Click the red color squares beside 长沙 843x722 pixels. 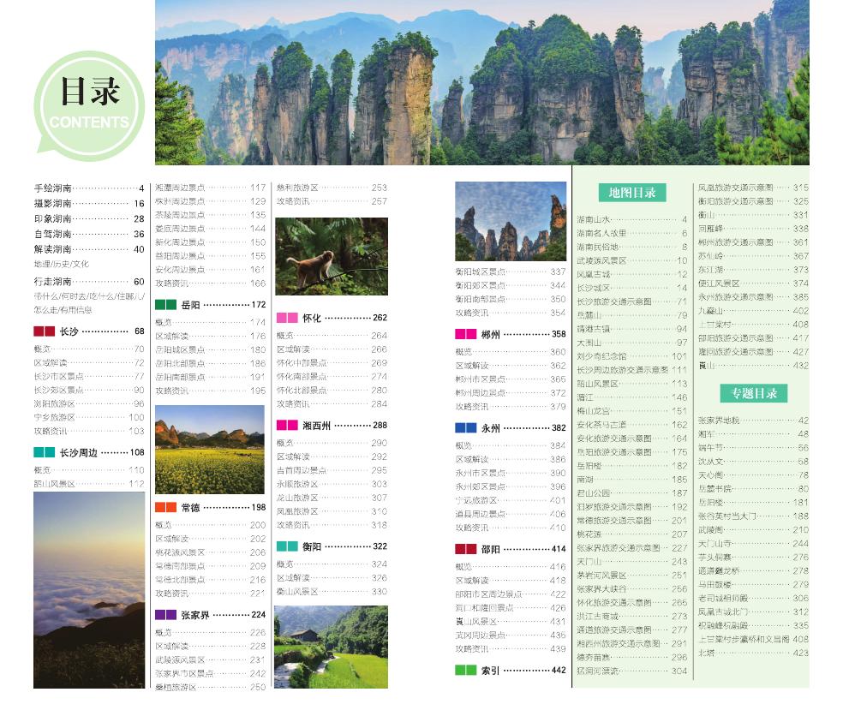coord(45,331)
